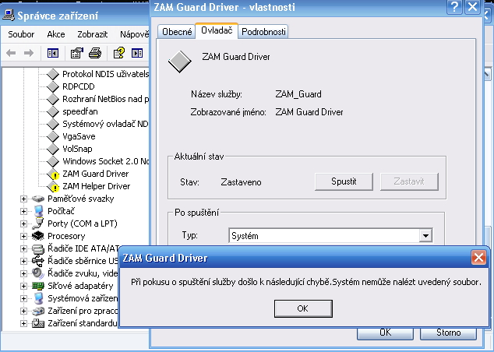Click the Správce zařízení title bar icon
Image resolution: width=494 pixels, height=352 pixels.
9,15
